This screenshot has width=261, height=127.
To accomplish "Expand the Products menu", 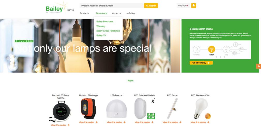I will pos(84,13).
